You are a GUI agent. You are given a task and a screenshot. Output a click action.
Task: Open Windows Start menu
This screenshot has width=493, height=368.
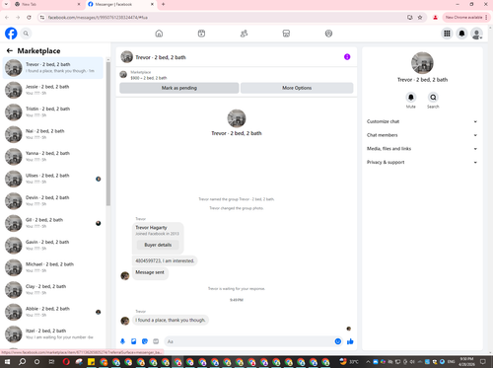(x=7, y=362)
